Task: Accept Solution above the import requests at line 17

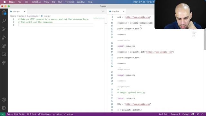Action: pos(124,40)
